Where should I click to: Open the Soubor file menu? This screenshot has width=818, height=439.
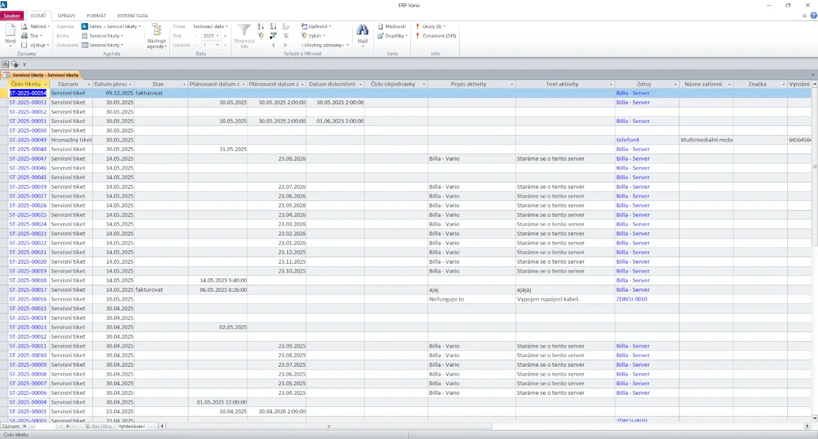pos(12,15)
